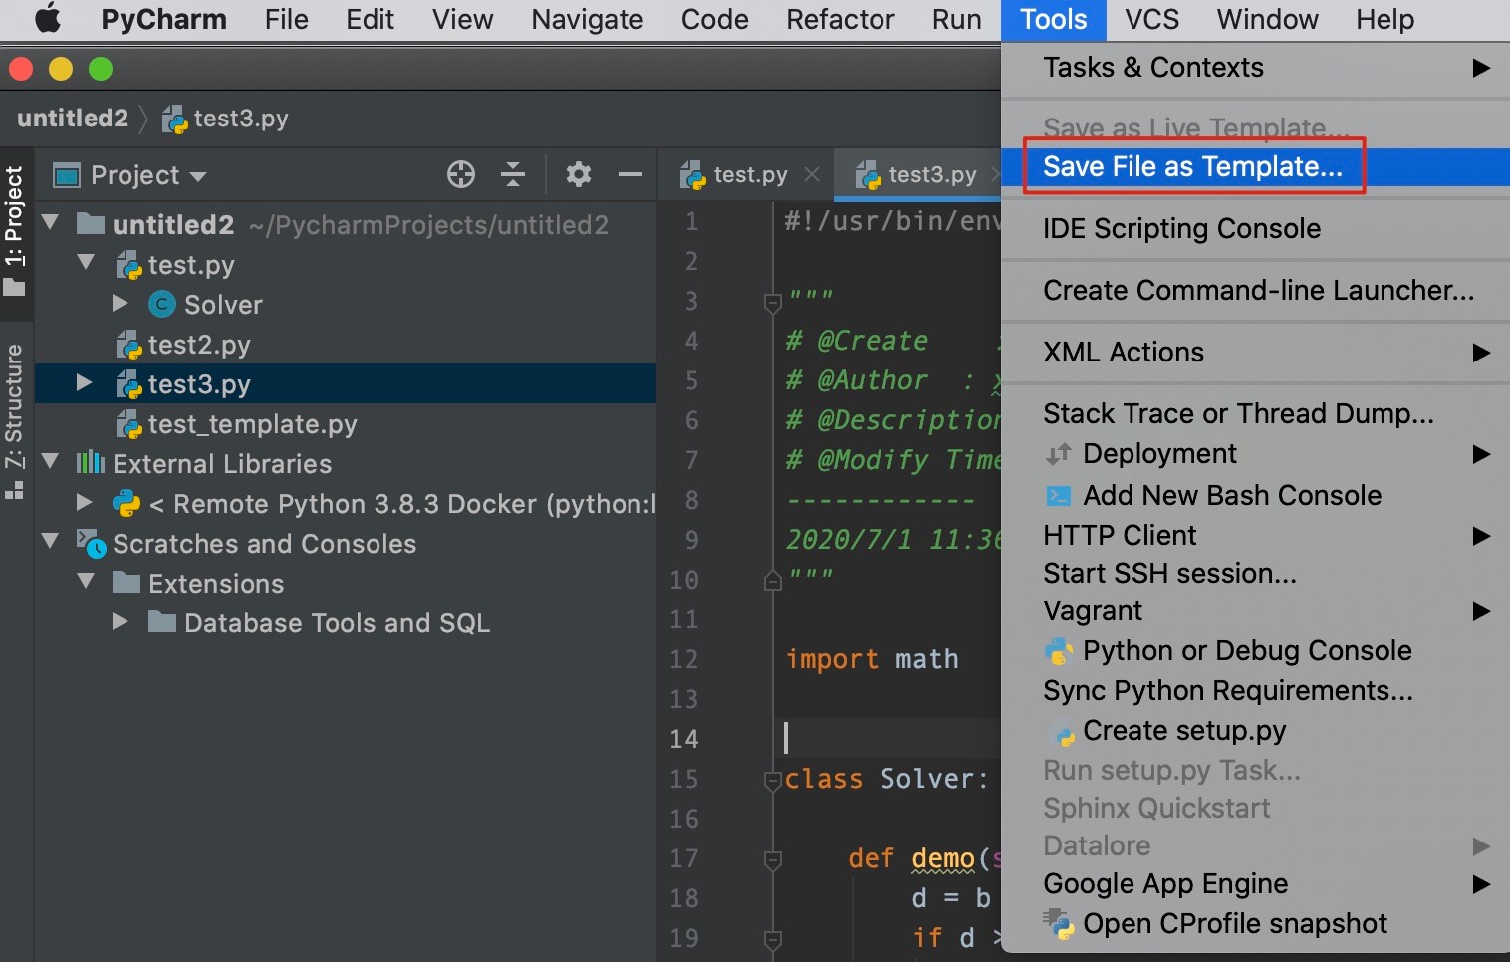Click the Bash console icon in Tools menu

[1058, 495]
